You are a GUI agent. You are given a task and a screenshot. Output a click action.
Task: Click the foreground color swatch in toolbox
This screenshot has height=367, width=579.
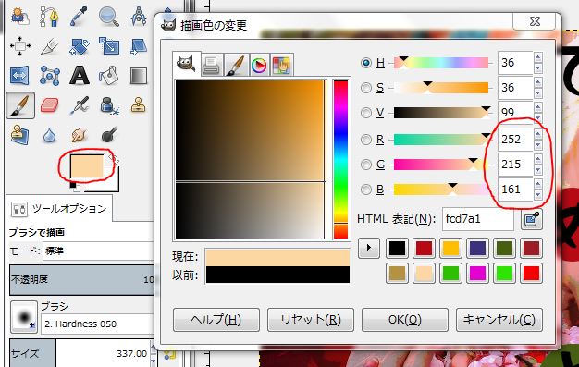click(x=87, y=166)
